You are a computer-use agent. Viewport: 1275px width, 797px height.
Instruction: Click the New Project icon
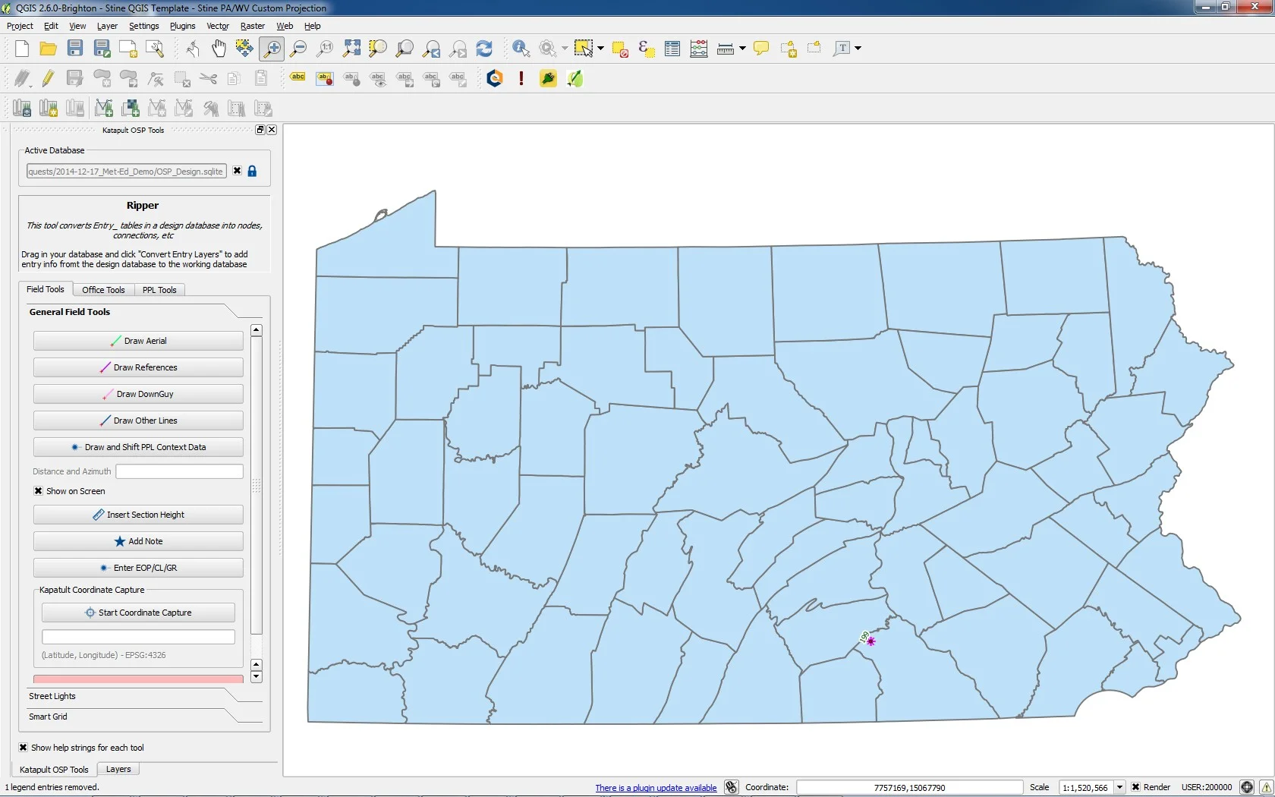coord(22,49)
